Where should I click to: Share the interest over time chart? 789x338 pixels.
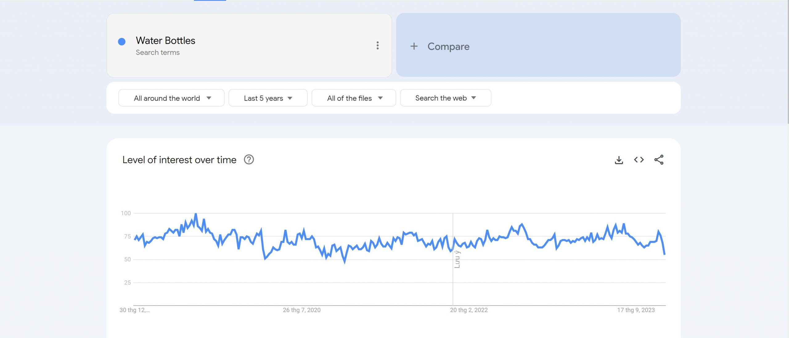point(659,160)
